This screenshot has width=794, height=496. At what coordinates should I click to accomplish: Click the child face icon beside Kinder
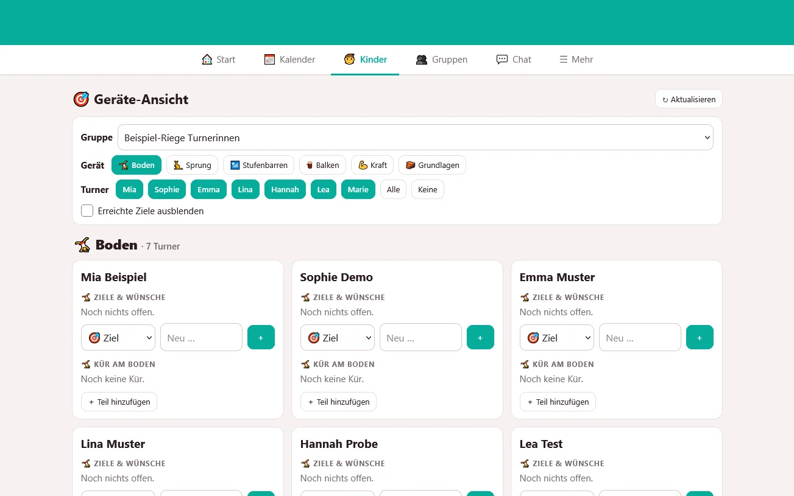tap(349, 60)
